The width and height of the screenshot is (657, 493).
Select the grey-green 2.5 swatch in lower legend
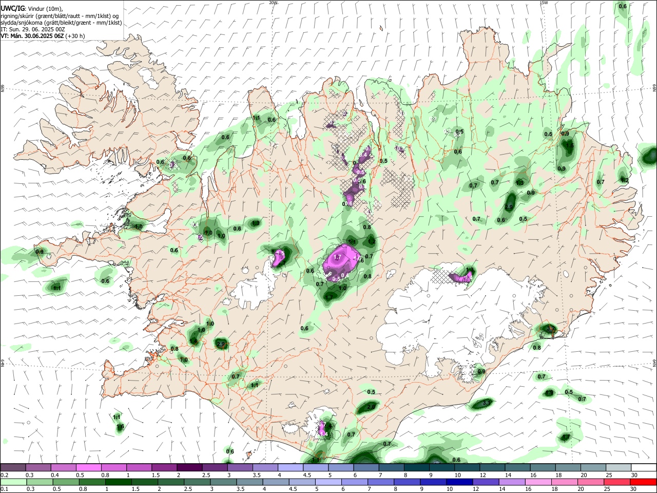click(x=197, y=482)
